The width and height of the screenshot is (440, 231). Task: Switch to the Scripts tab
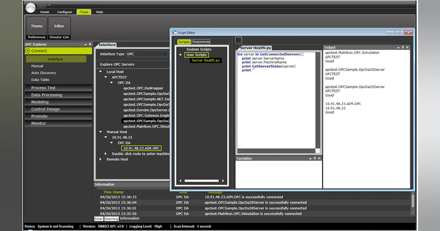point(184,42)
